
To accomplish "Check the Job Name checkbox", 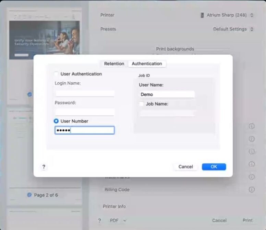I will click(142, 104).
